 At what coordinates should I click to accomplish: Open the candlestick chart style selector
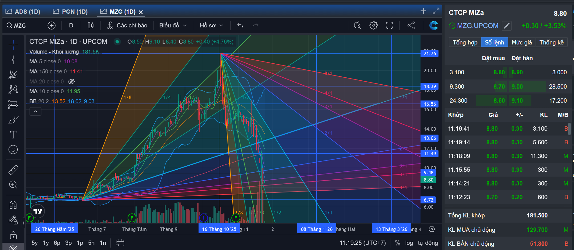[90, 26]
